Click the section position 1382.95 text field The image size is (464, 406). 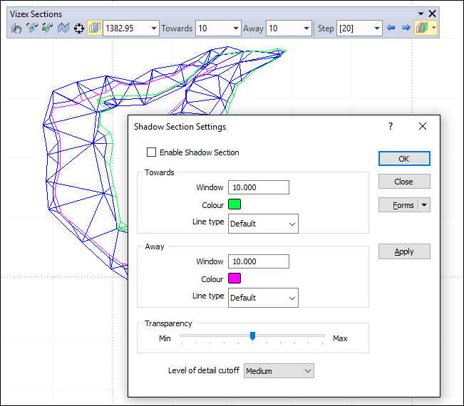126,28
